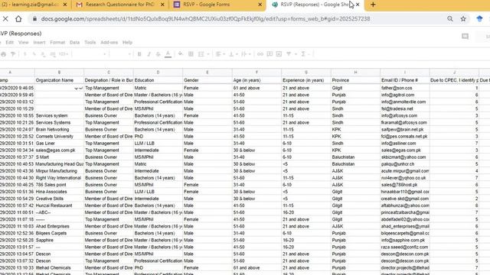Expand the filter views dropdown arrow
The width and height of the screenshot is (490, 275).
click(x=296, y=54)
